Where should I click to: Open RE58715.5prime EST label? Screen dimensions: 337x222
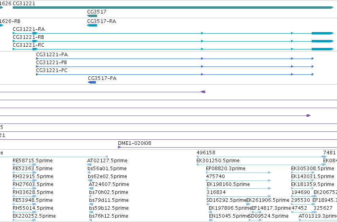coord(32,161)
